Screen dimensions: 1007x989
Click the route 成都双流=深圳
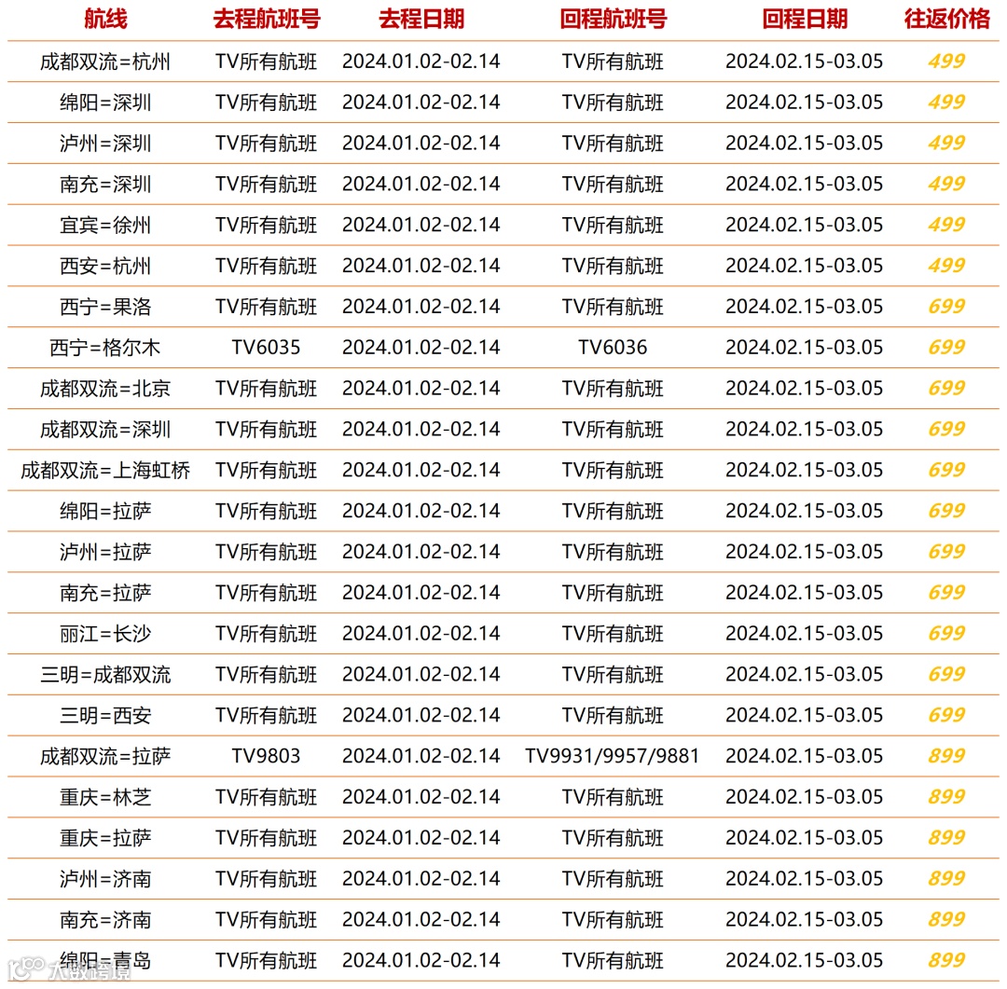click(105, 430)
